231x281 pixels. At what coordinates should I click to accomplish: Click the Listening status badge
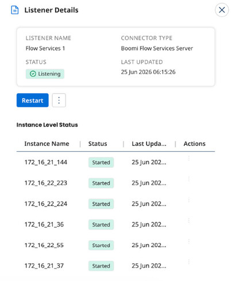coord(45,74)
